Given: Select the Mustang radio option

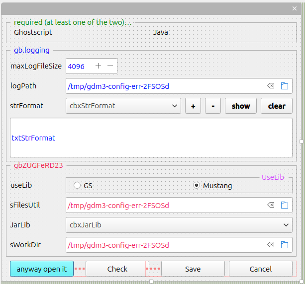Looking at the screenshot, I should [x=197, y=186].
